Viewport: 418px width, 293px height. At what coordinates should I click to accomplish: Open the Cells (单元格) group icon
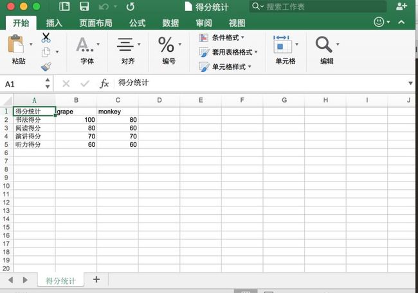tap(282, 44)
